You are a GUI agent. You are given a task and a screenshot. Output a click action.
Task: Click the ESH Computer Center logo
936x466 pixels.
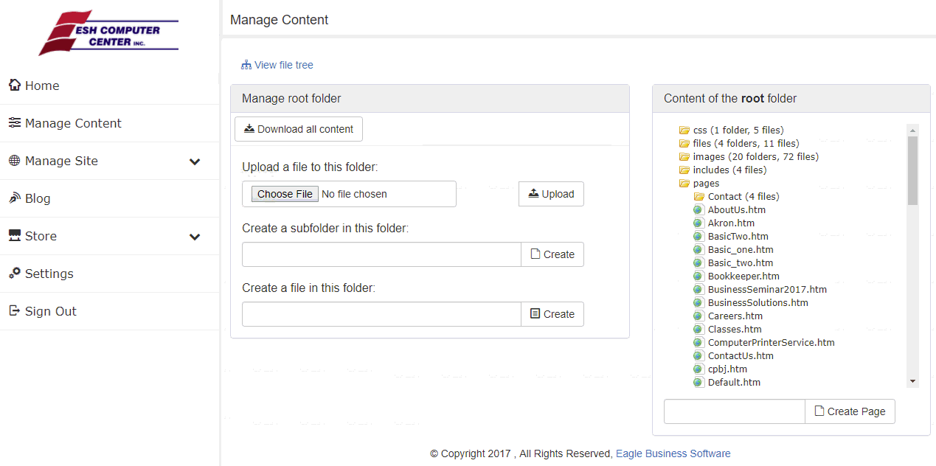click(x=108, y=33)
